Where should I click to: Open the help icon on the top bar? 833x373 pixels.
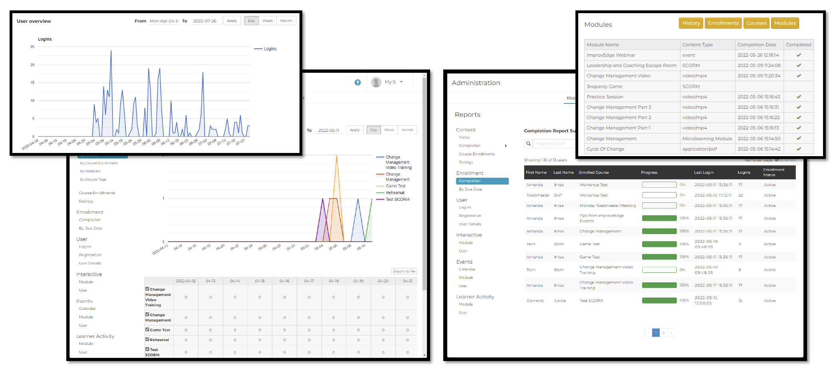pyautogui.click(x=357, y=82)
